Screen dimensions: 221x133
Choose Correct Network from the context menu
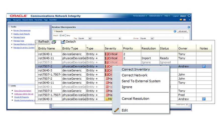[x=134, y=75]
